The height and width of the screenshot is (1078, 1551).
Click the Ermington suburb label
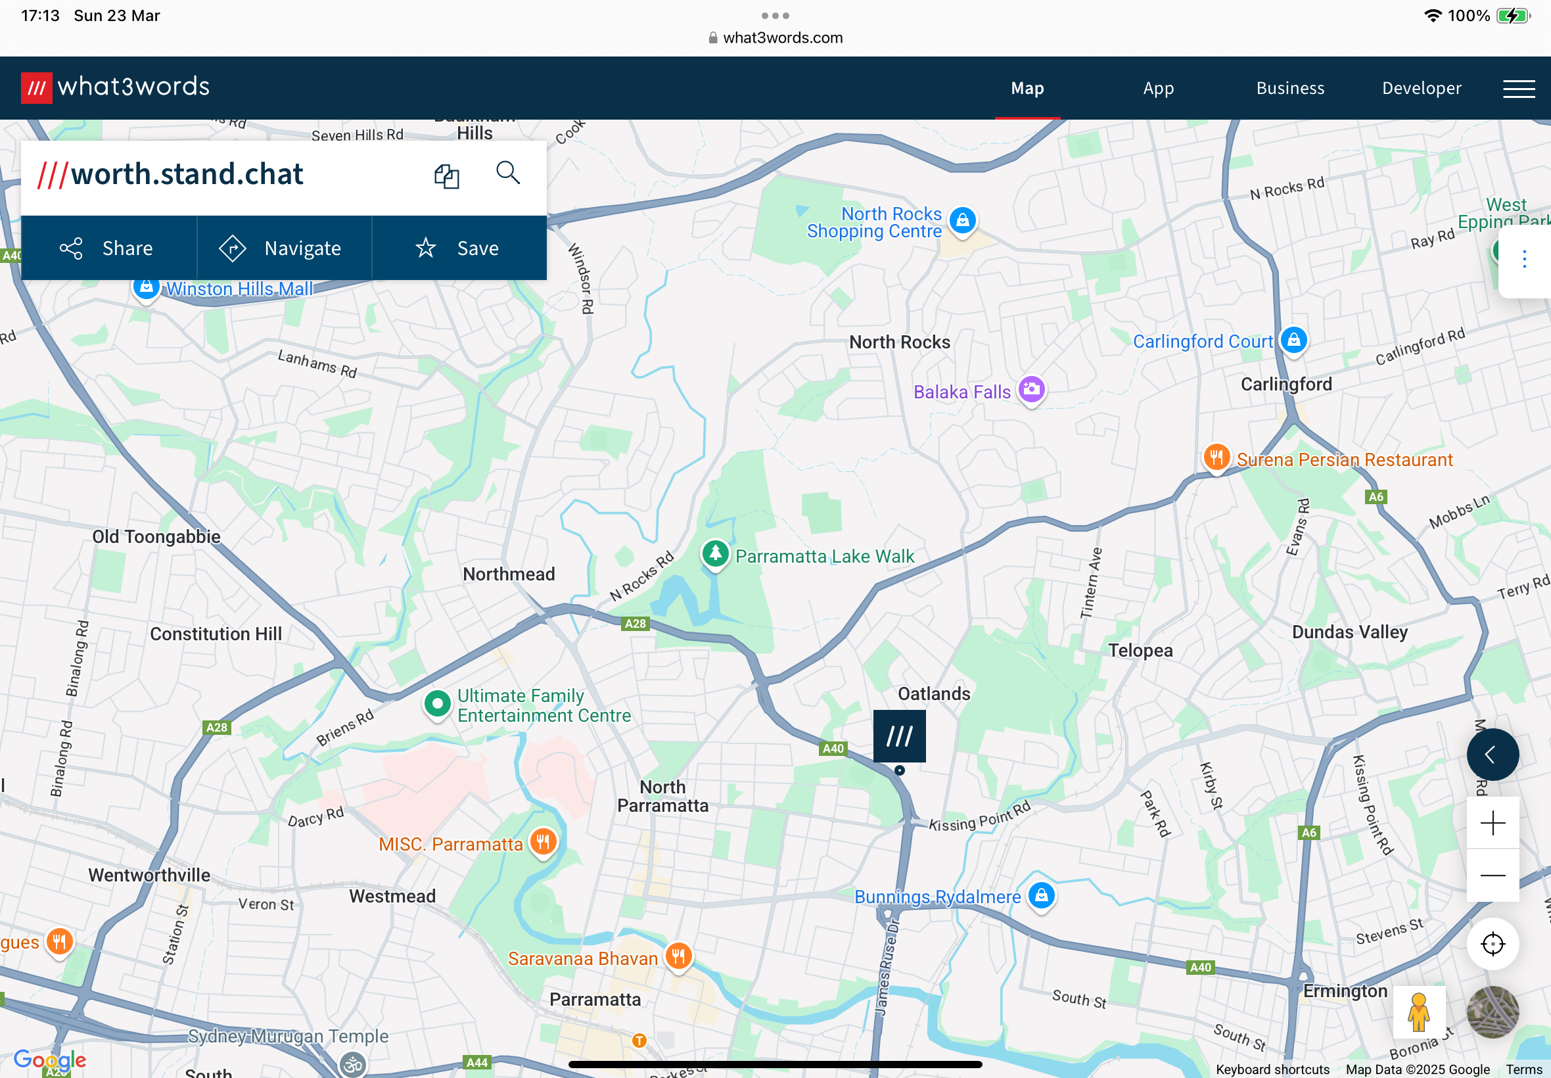point(1345,991)
